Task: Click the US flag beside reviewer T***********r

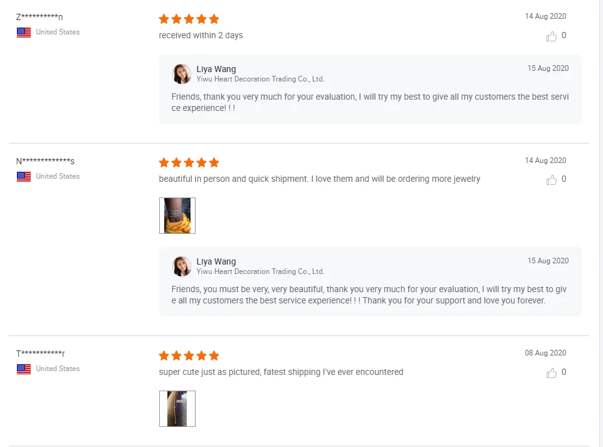Action: coord(24,369)
